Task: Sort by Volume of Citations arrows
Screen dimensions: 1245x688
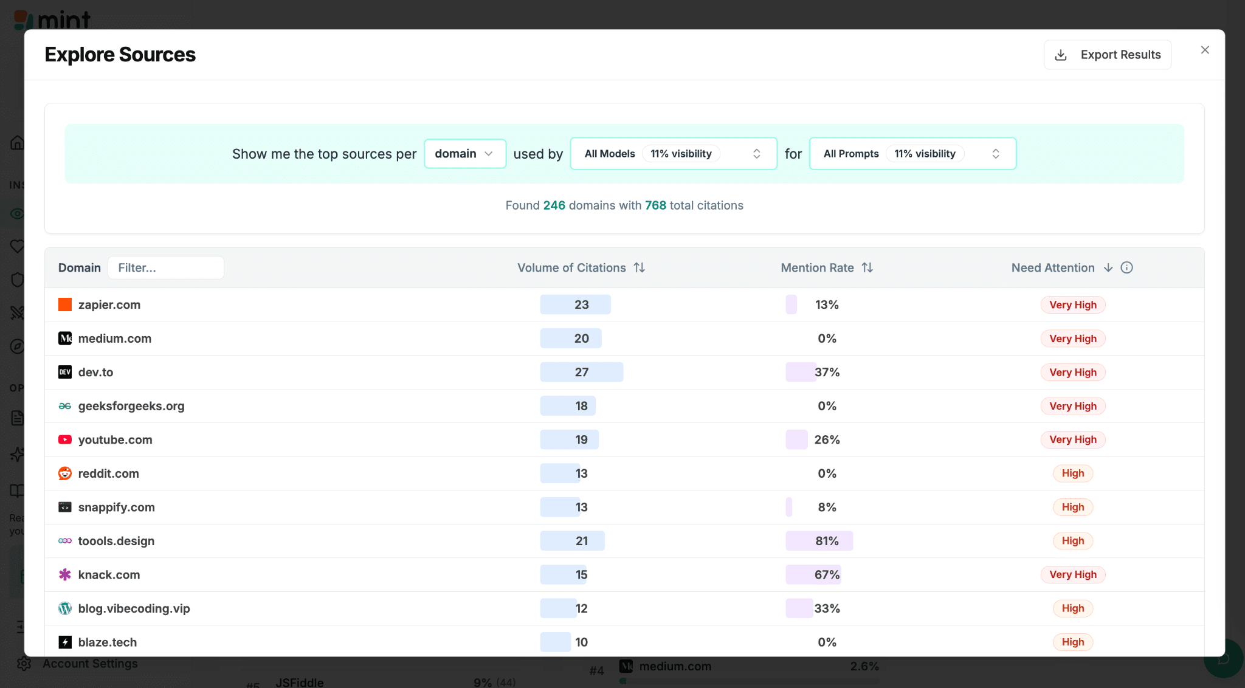Action: [639, 267]
